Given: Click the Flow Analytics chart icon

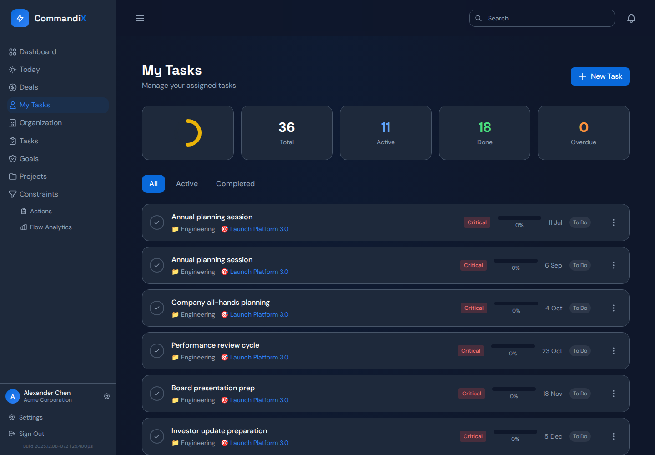Looking at the screenshot, I should click(x=24, y=227).
